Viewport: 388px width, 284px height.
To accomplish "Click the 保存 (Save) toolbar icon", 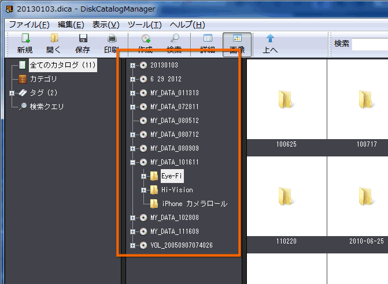I will pyautogui.click(x=83, y=38).
